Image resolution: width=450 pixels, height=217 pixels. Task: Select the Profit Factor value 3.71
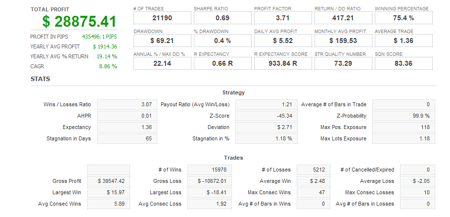tap(282, 18)
